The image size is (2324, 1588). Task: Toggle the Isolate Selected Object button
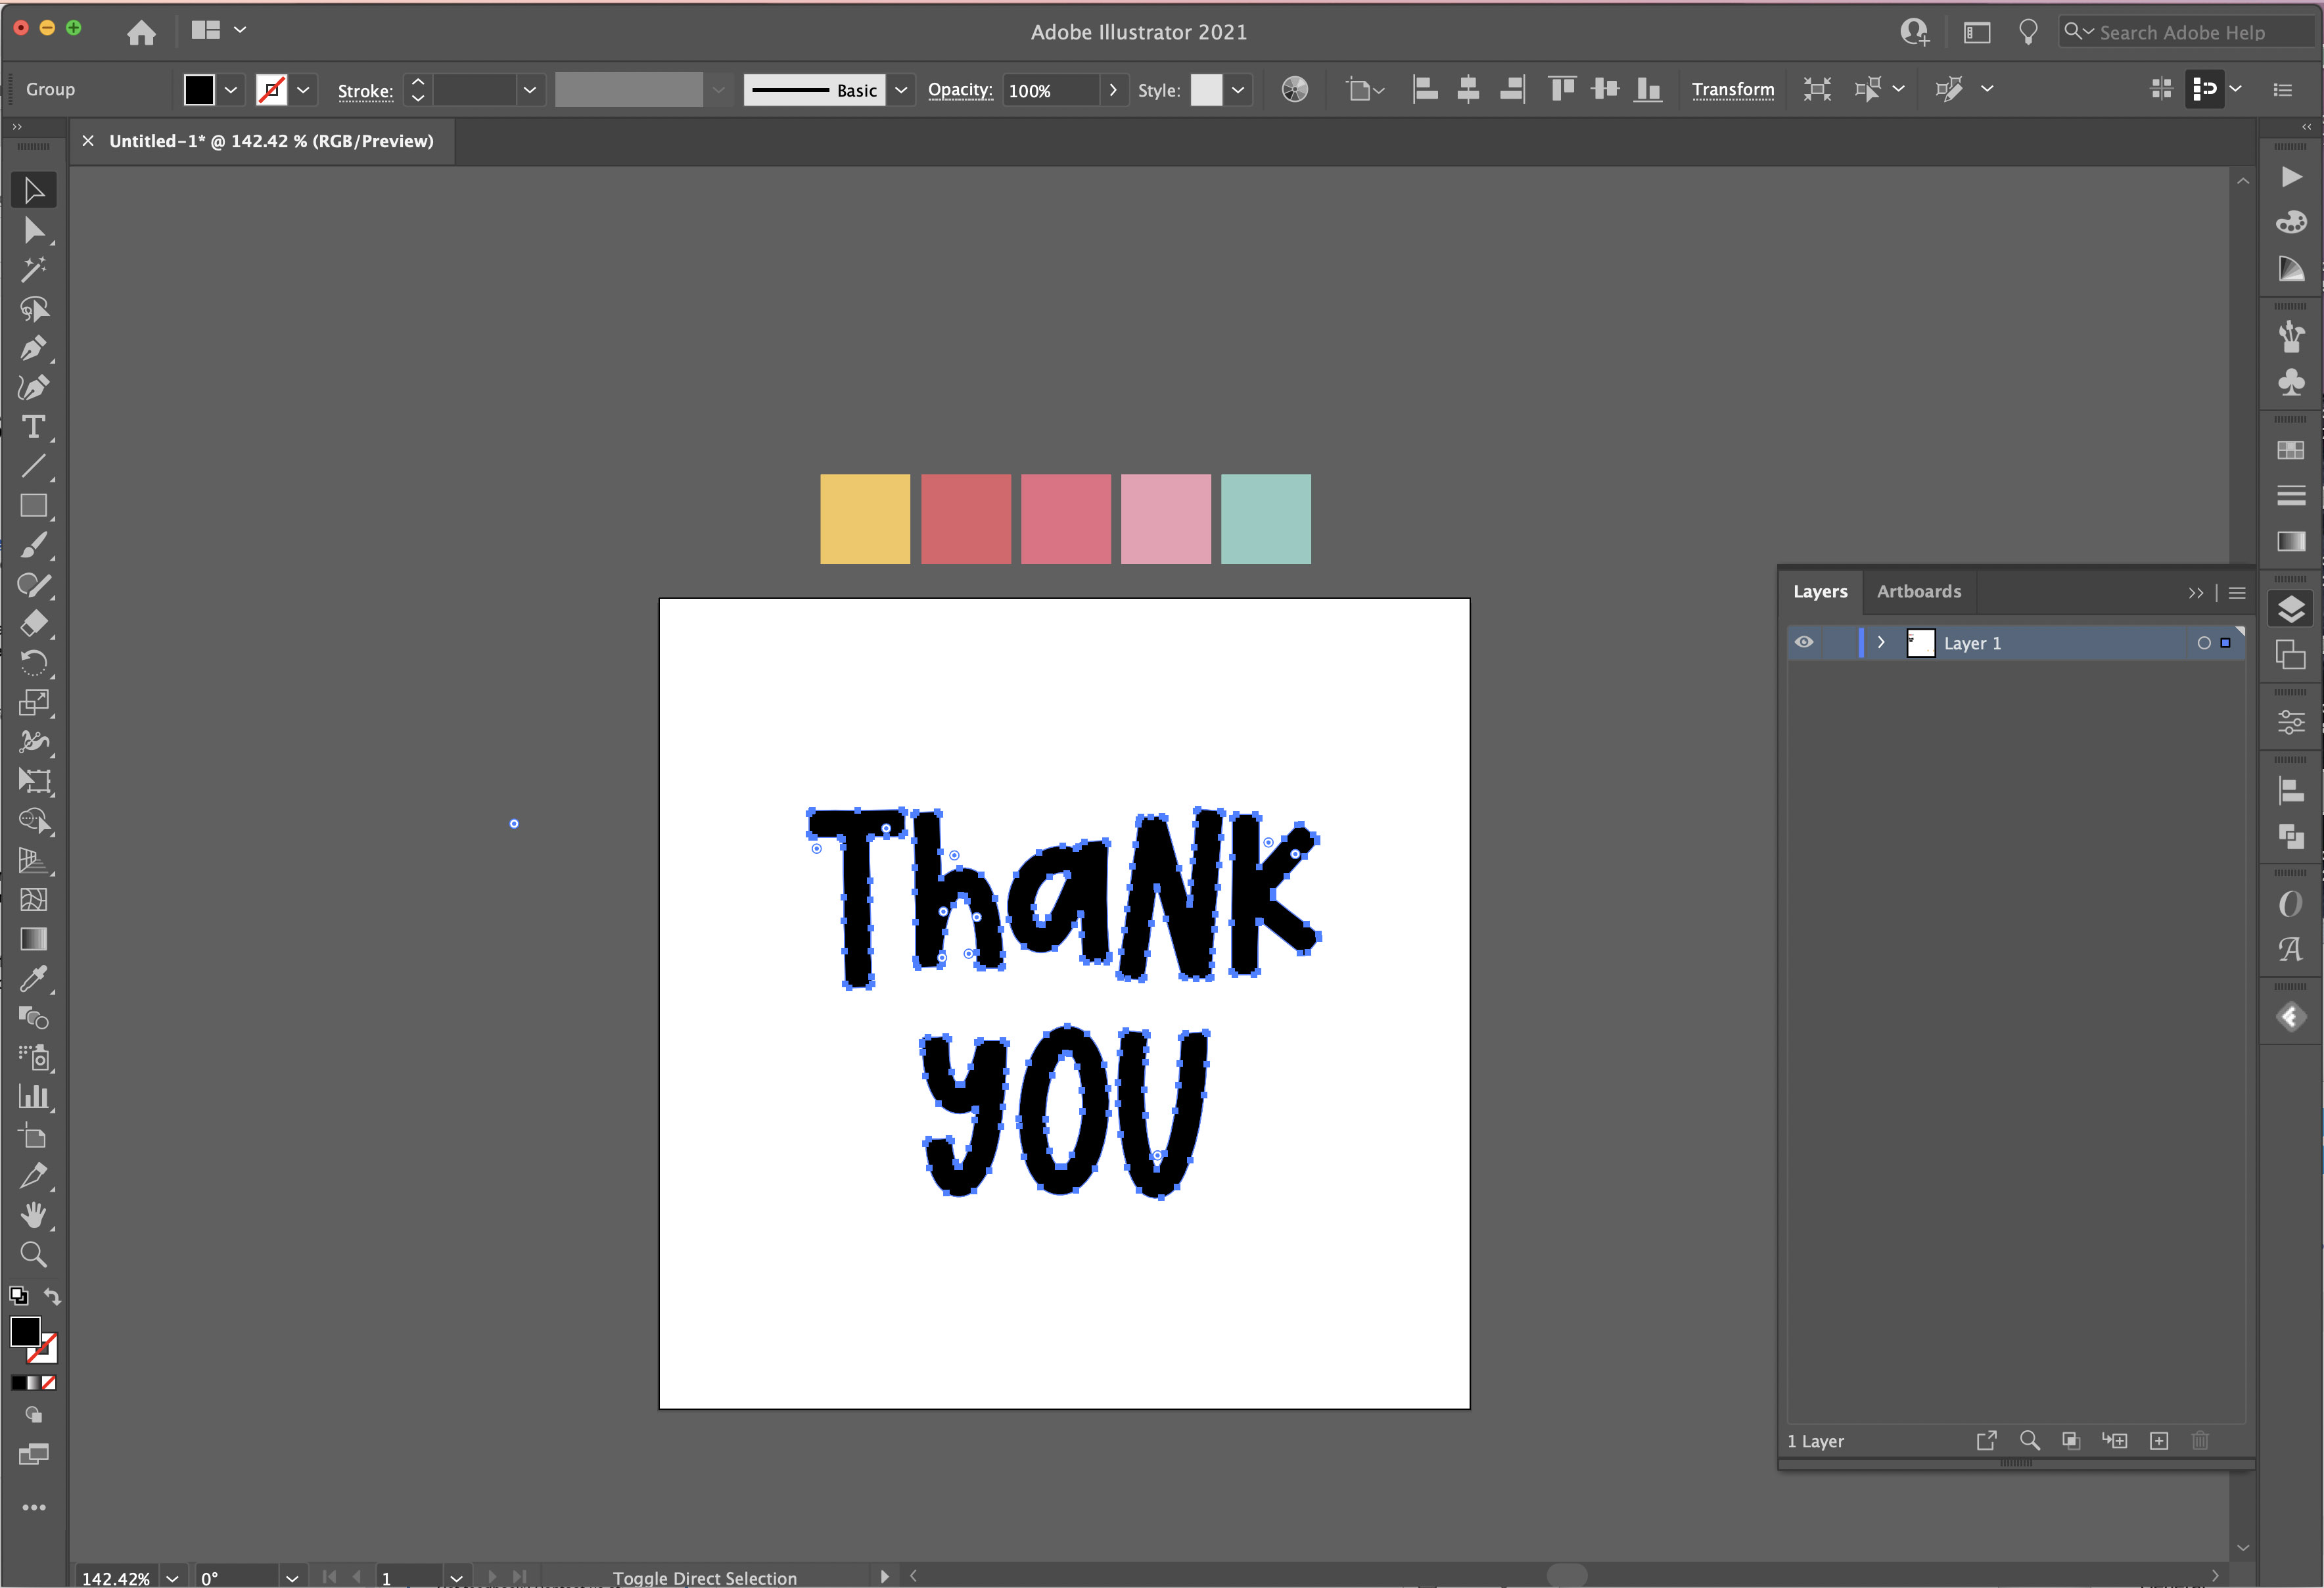[x=1817, y=90]
